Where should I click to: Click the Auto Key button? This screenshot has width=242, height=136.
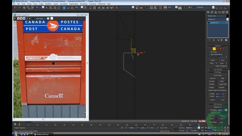(x=182, y=128)
